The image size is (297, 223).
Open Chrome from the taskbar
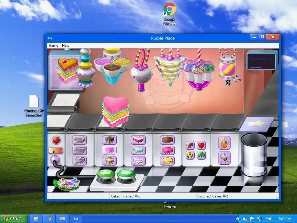(x=49, y=219)
